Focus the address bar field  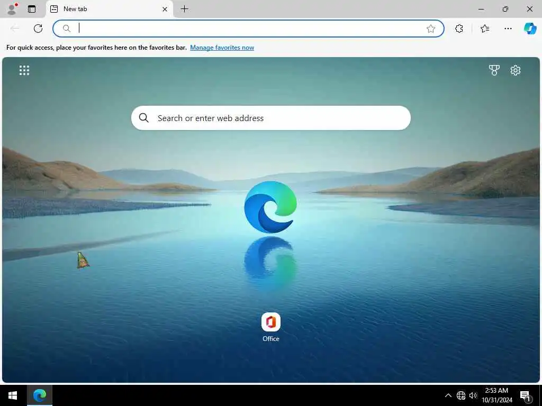coord(248,29)
